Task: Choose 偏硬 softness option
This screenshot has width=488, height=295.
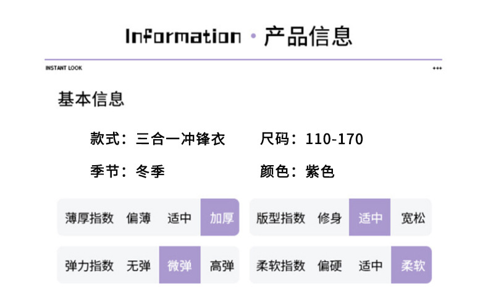Action: point(329,265)
